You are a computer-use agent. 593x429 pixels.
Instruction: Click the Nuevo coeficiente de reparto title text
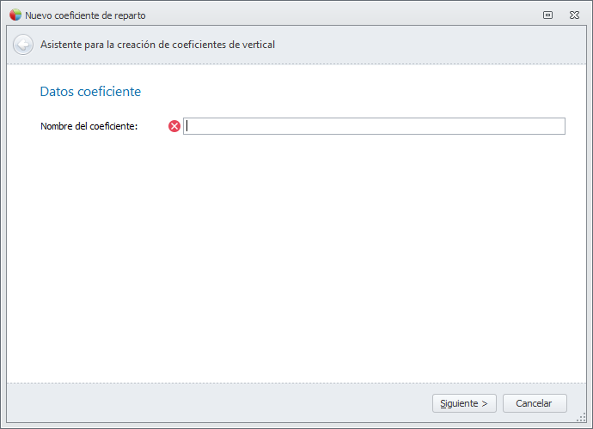pyautogui.click(x=85, y=15)
